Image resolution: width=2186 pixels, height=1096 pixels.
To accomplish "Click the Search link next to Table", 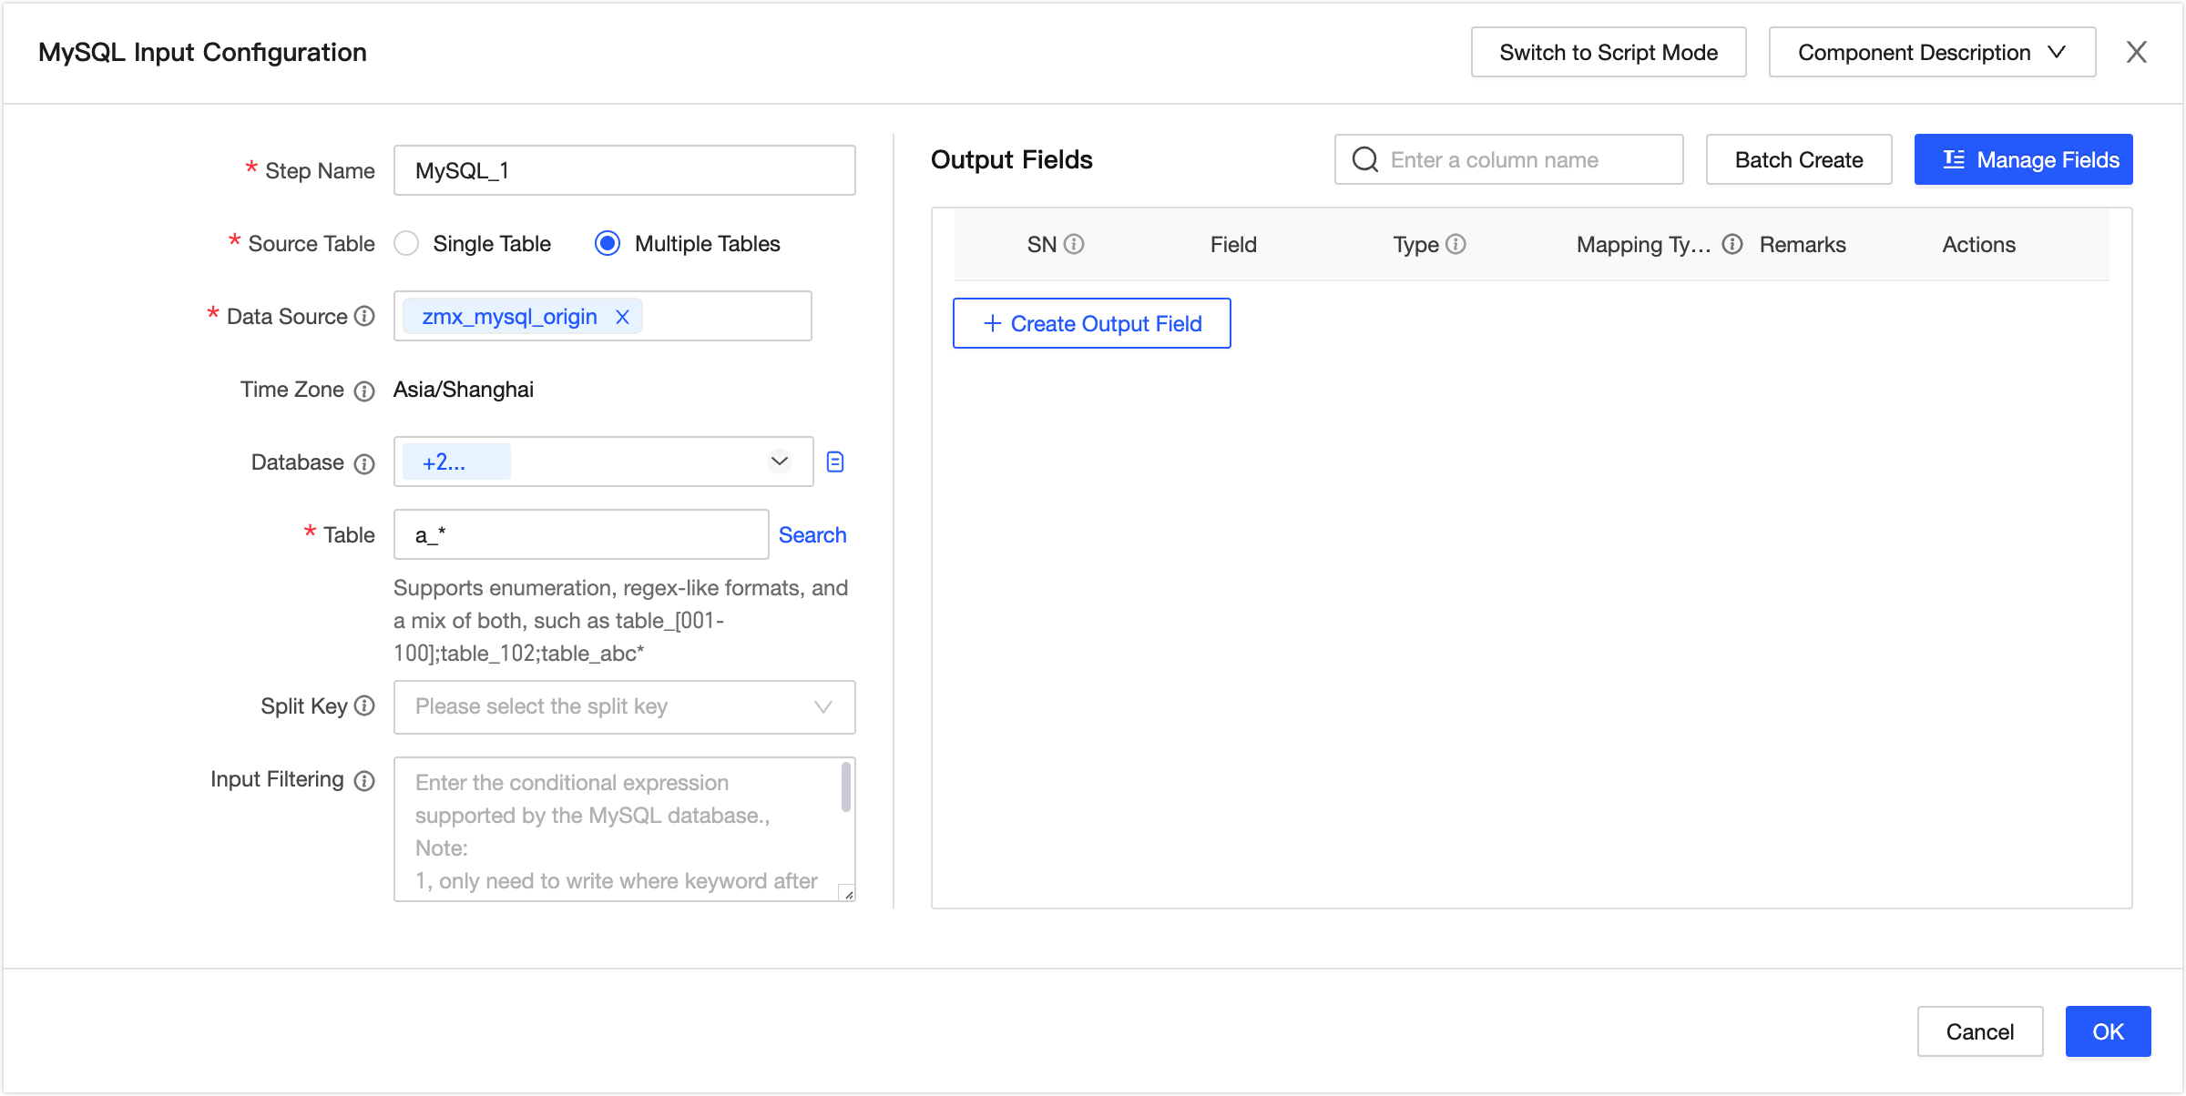I will [812, 534].
